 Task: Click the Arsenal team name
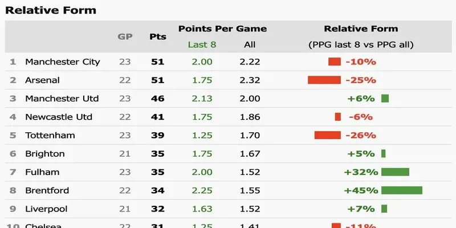pos(43,80)
